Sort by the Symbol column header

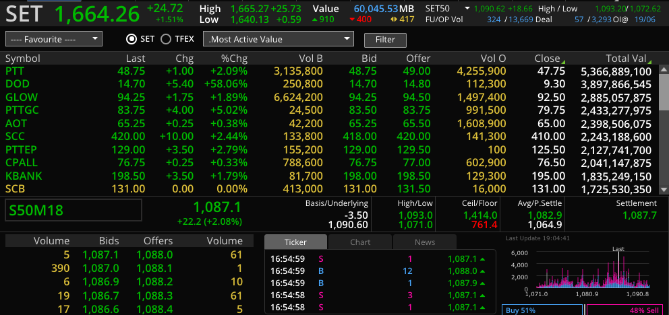(x=23, y=59)
